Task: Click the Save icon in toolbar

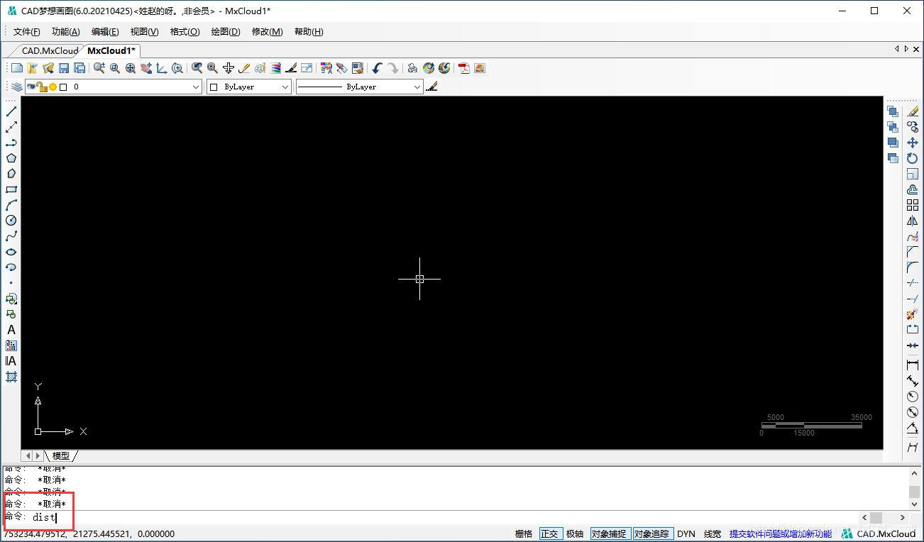Action: click(64, 68)
